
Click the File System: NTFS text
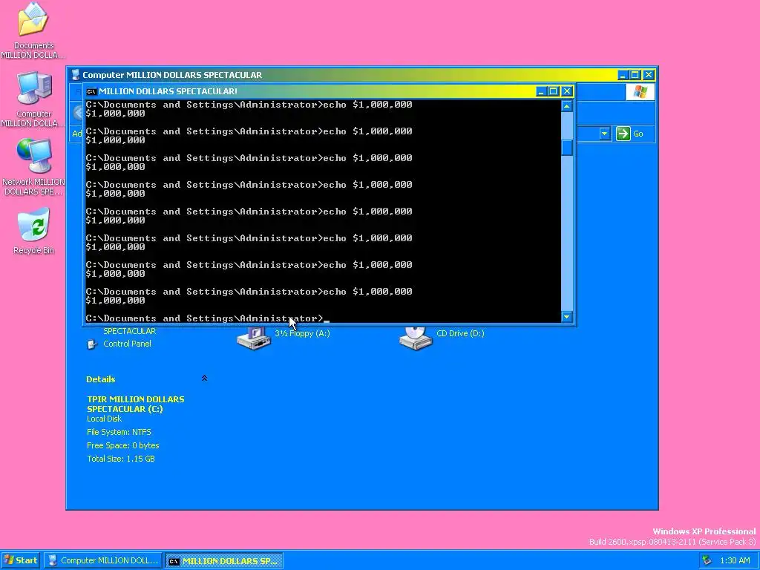point(119,432)
